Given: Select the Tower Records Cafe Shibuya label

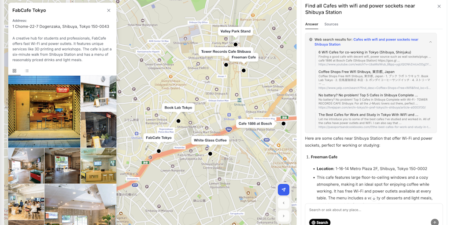Looking at the screenshot, I should click(226, 52).
